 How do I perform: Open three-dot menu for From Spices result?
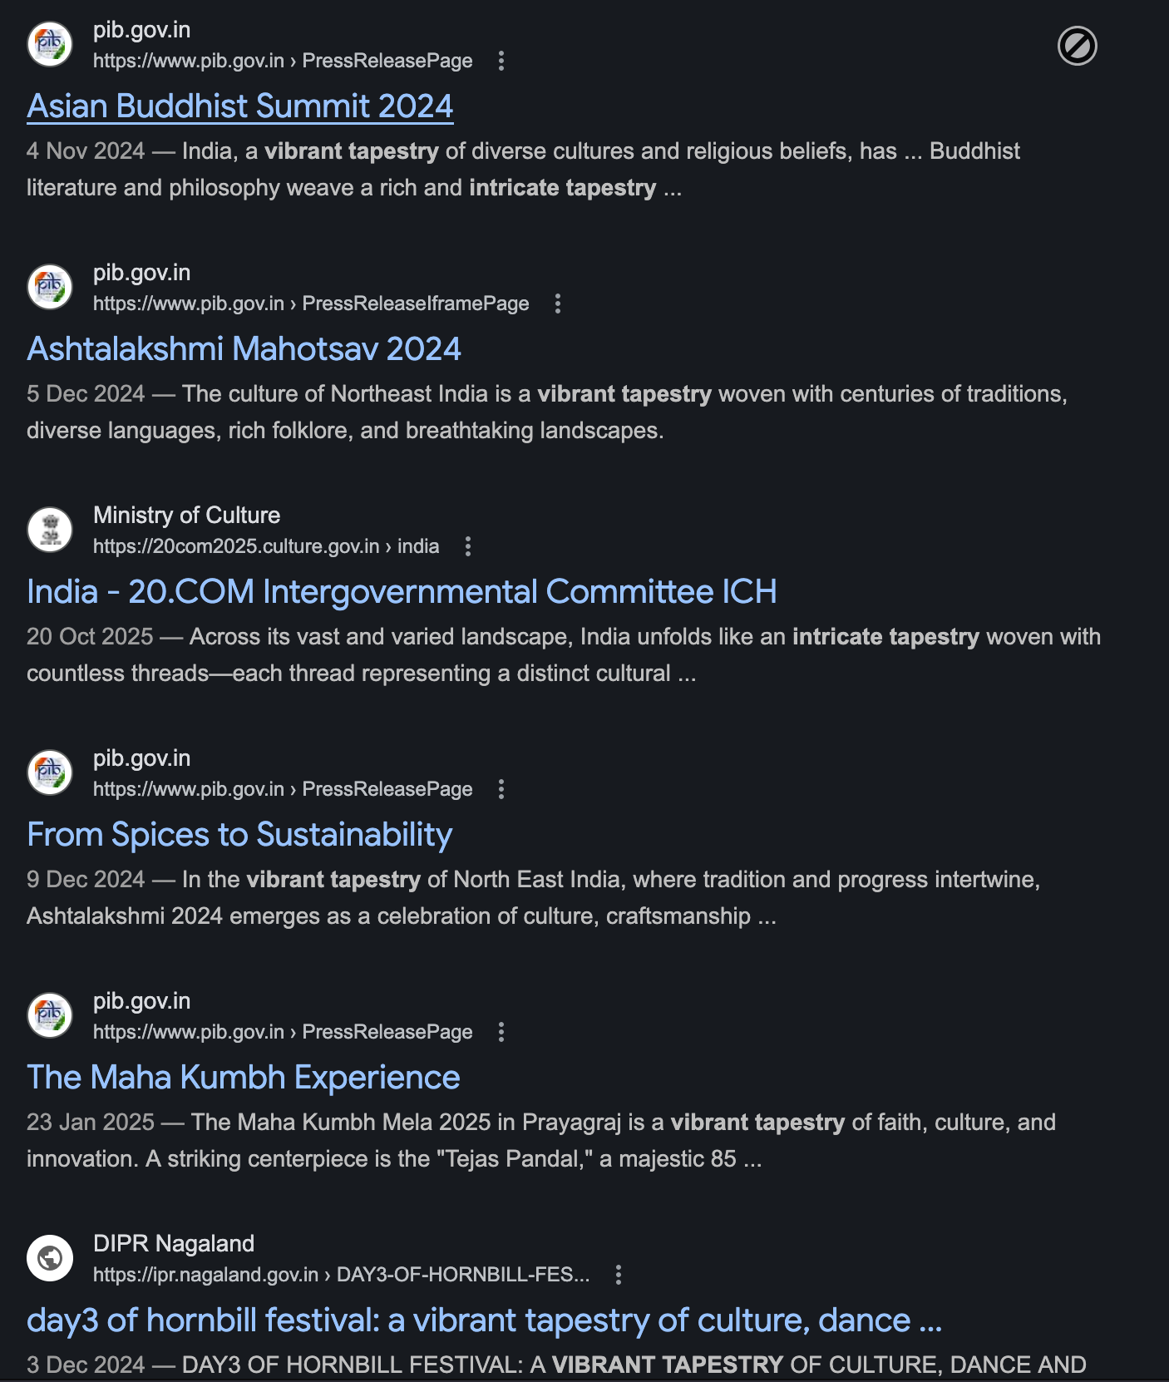click(501, 789)
